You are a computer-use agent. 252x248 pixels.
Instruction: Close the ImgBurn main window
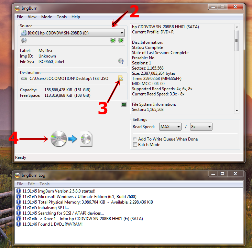coord(235,7)
